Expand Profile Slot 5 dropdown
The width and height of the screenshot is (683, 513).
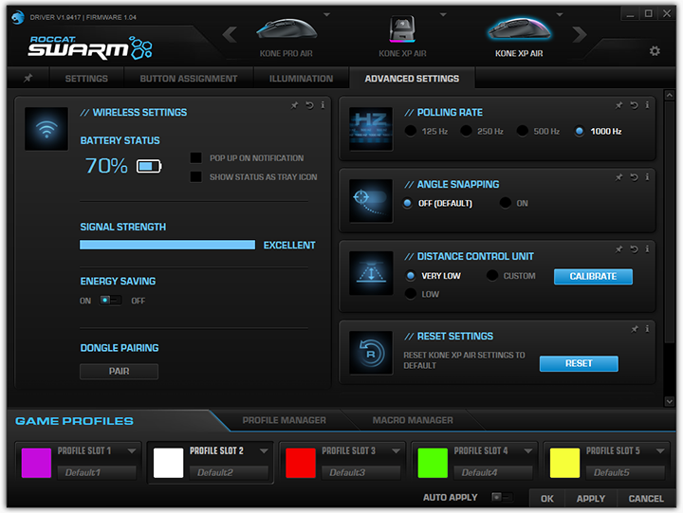(x=660, y=451)
